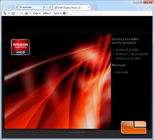
Task: Open the Windows 8 32/64bit driver link
Action: (x=127, y=49)
